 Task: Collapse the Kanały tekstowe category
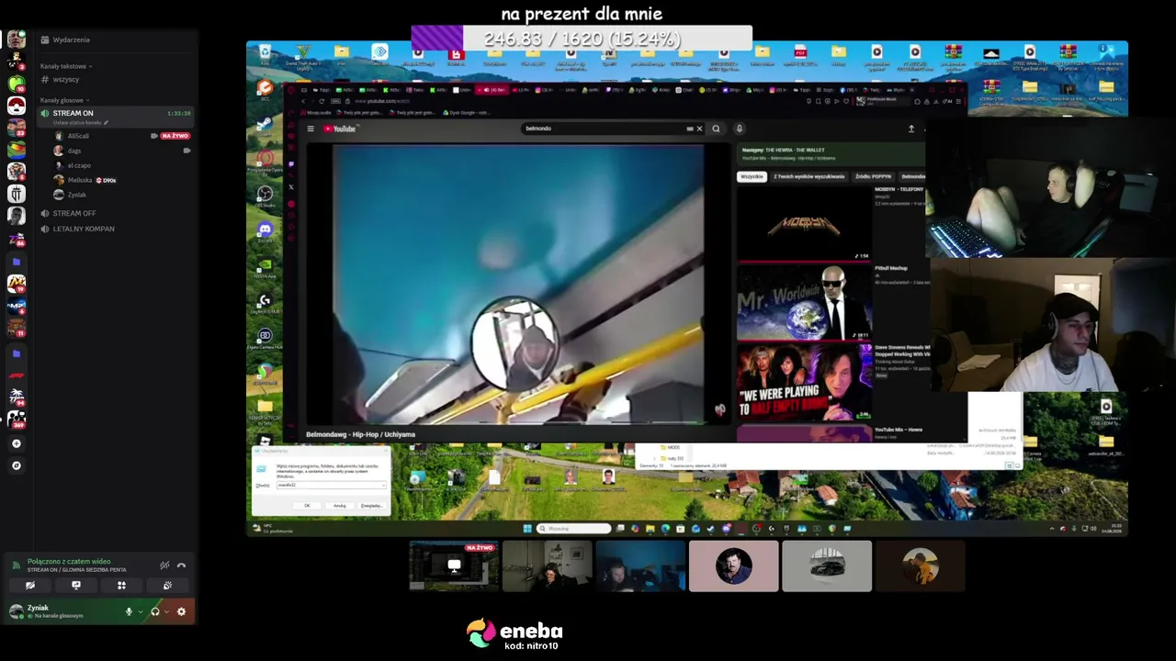pyautogui.click(x=64, y=66)
